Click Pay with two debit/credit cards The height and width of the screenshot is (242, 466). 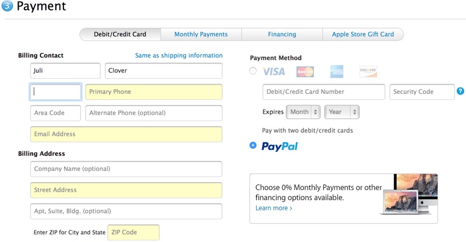308,131
